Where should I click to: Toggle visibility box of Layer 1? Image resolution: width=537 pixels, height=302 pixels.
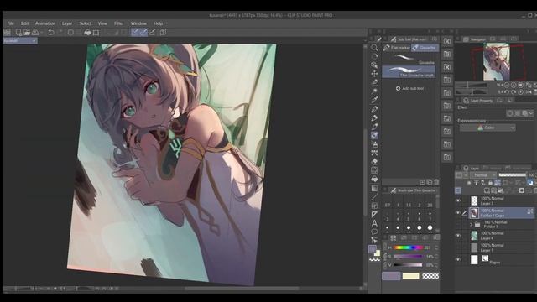point(458,247)
